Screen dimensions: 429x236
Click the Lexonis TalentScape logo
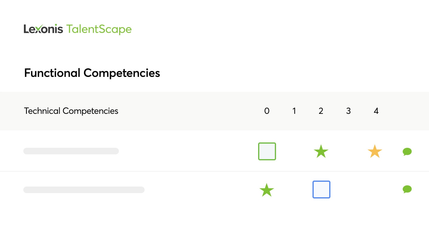coord(78,29)
